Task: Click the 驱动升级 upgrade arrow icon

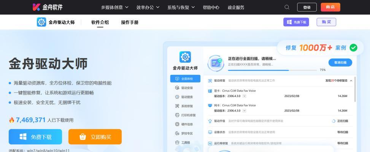Action: pos(210,121)
